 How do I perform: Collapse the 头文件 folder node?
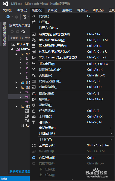pos(16,54)
